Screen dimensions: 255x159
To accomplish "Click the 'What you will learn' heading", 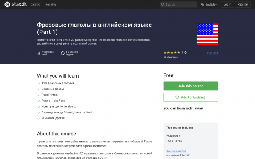I will click(x=58, y=76).
